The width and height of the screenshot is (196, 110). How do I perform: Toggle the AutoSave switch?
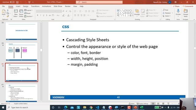click(x=12, y=2)
